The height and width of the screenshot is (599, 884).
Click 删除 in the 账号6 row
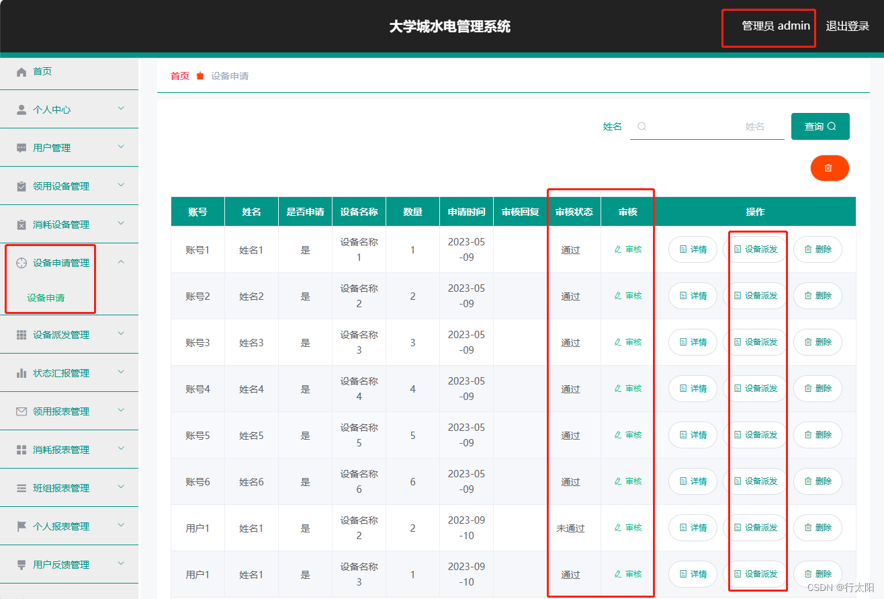[x=817, y=481]
